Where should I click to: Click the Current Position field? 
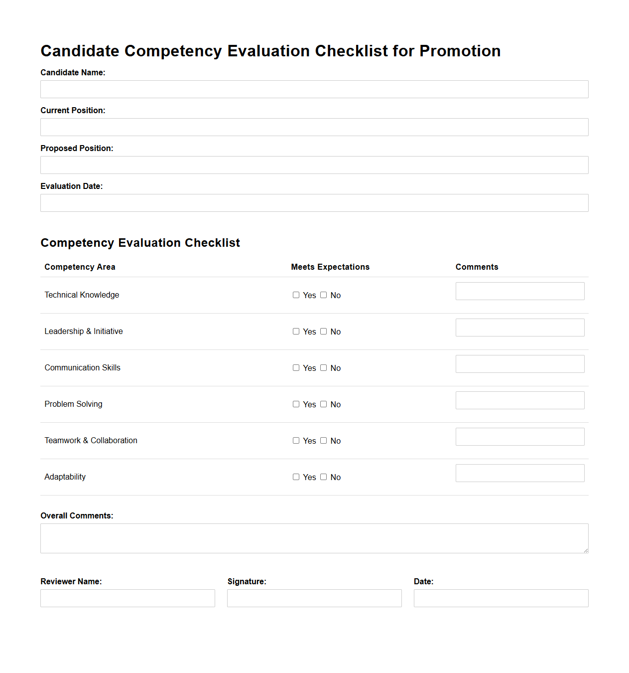coord(314,127)
